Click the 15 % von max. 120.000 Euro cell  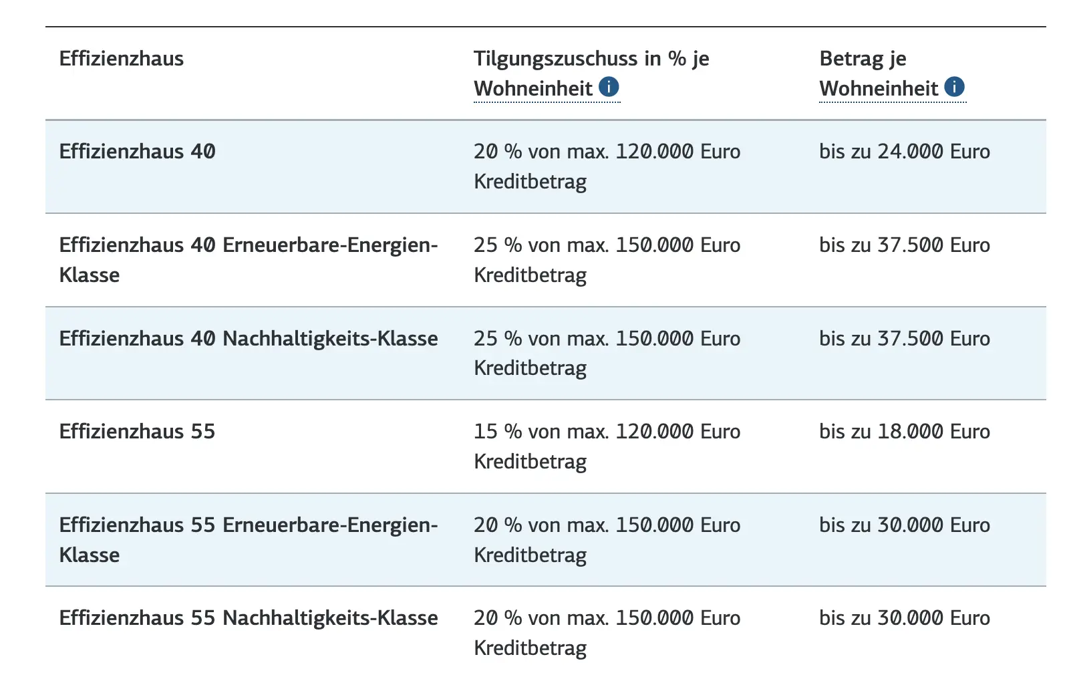pos(607,446)
